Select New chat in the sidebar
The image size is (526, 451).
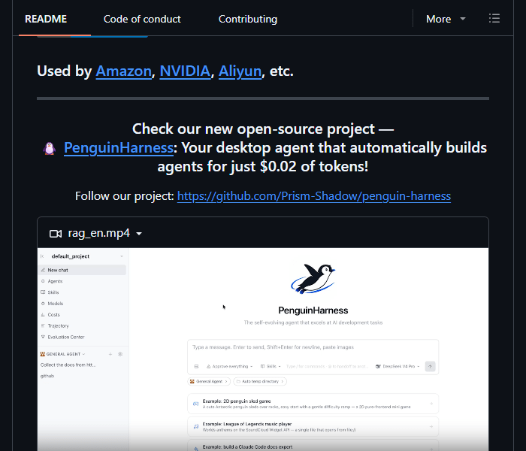click(x=83, y=270)
